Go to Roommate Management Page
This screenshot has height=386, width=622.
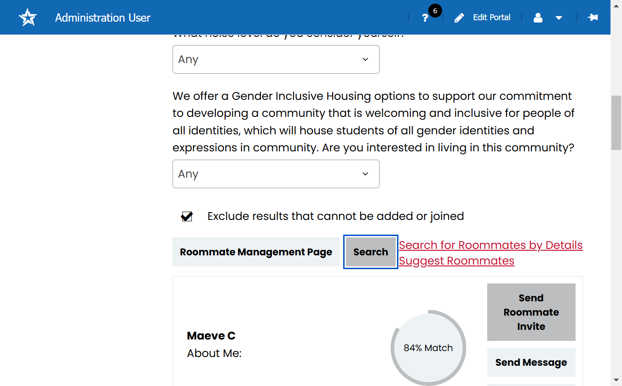point(256,252)
